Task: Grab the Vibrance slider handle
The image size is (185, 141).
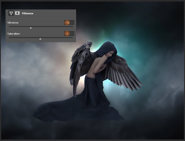Action: pyautogui.click(x=31, y=28)
